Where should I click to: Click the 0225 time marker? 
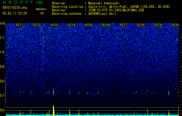[x=89, y=25]
